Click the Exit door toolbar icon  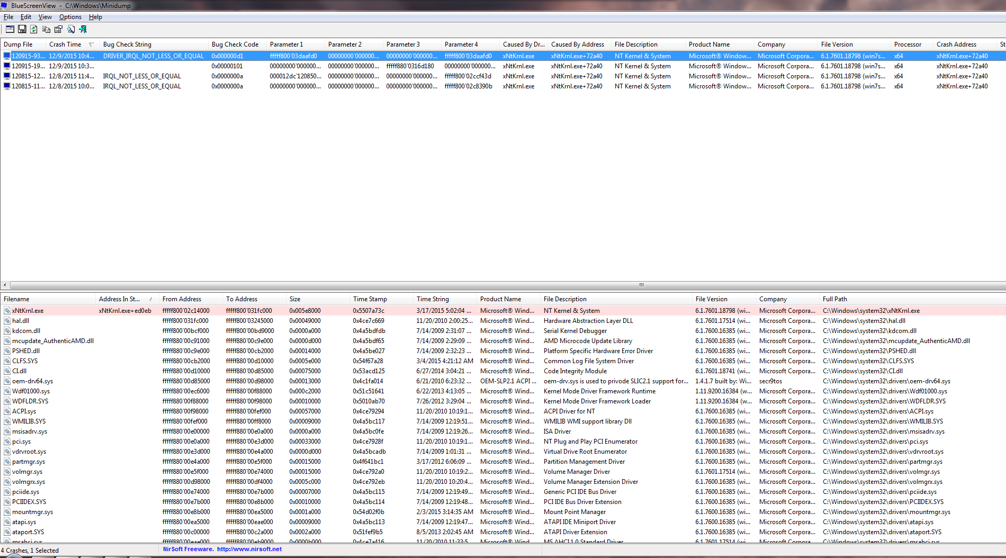[83, 29]
